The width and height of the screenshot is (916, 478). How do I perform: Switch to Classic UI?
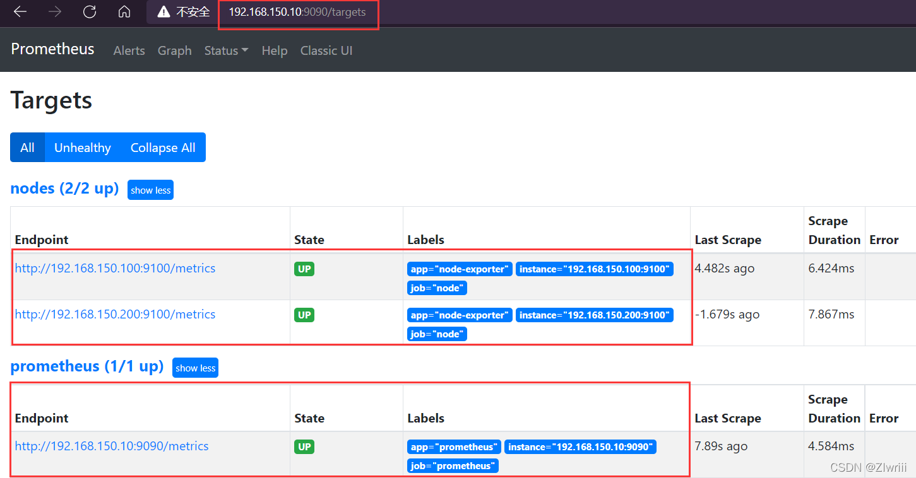tap(326, 50)
